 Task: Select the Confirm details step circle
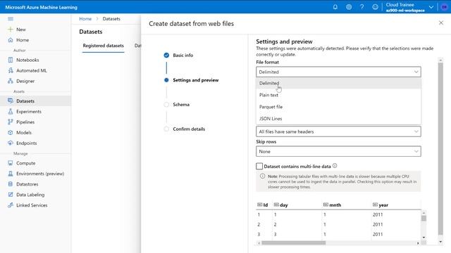(x=166, y=129)
